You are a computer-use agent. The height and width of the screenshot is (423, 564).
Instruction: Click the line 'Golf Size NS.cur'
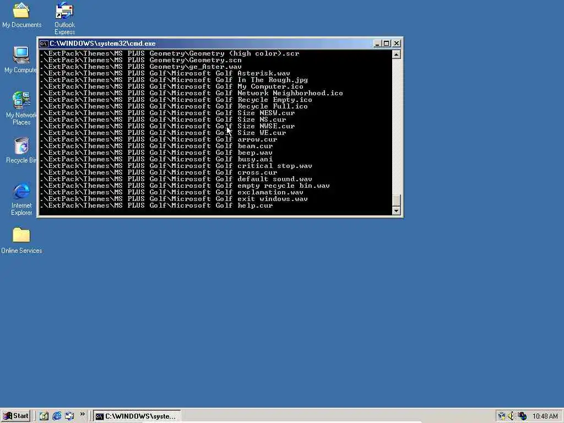click(x=163, y=120)
